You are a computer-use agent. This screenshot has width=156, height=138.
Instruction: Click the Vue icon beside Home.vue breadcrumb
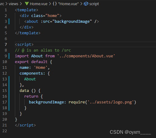tap(27, 4)
